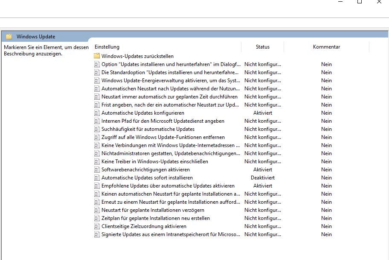Select Clientseitige Zielzuordnung aktivieren
Screen dimensions: 389x260
tap(144, 226)
